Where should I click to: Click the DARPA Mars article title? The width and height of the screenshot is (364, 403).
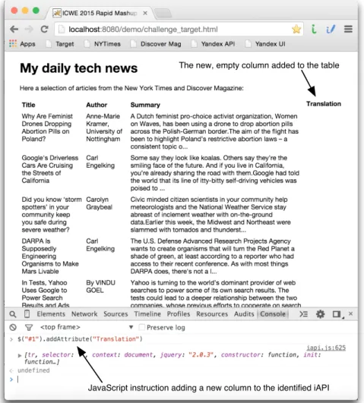point(50,257)
